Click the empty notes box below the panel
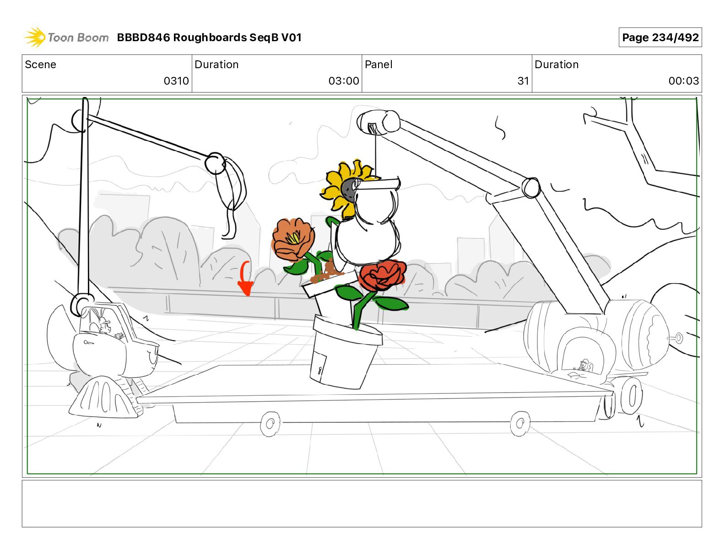725x560 pixels. [362, 504]
